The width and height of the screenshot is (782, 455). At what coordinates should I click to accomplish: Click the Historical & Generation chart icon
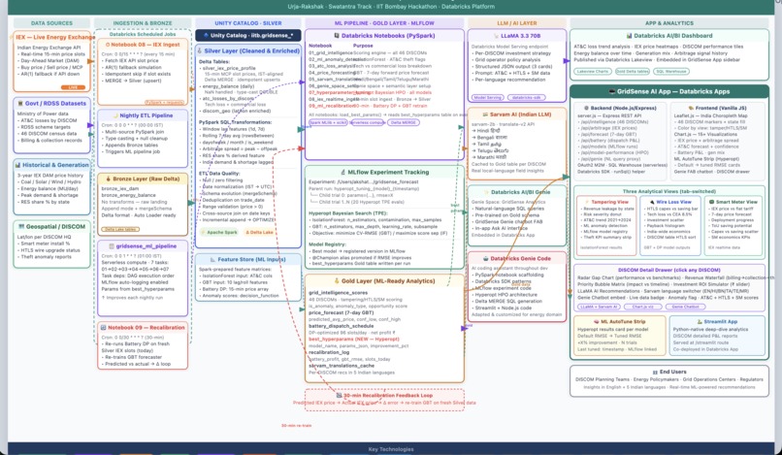click(18, 165)
